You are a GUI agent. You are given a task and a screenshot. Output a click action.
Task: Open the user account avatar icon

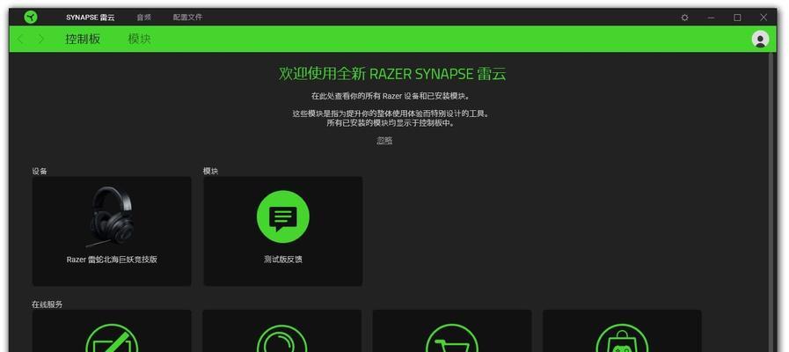pos(760,40)
